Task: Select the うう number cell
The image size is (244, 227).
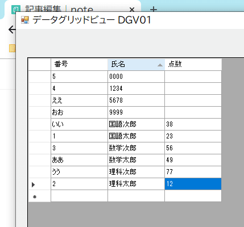Action: click(x=79, y=172)
